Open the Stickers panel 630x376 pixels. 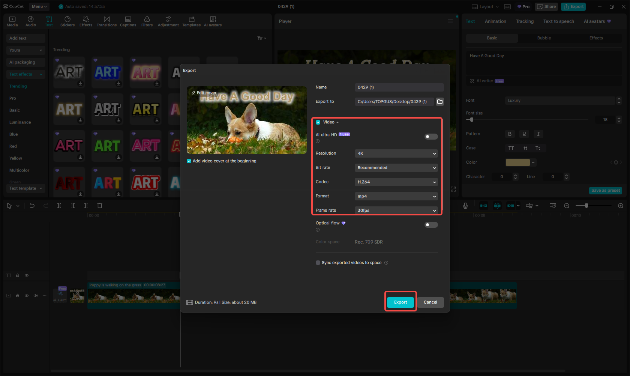point(67,21)
